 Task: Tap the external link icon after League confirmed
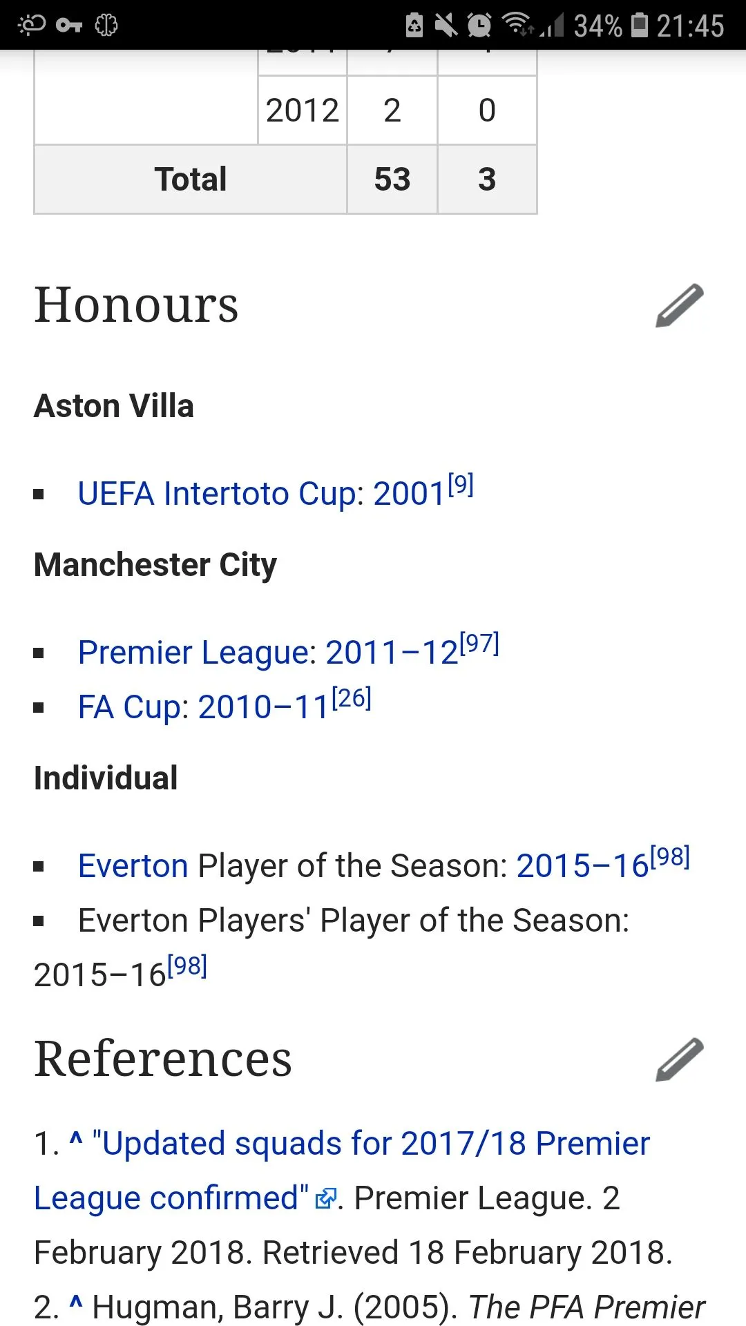pyautogui.click(x=325, y=1198)
